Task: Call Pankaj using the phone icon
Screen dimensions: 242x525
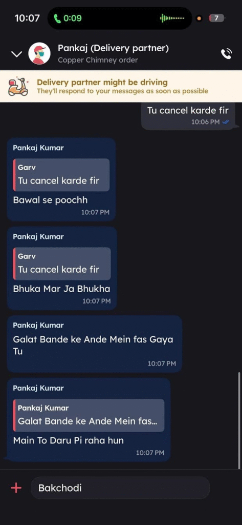Action: [x=226, y=54]
